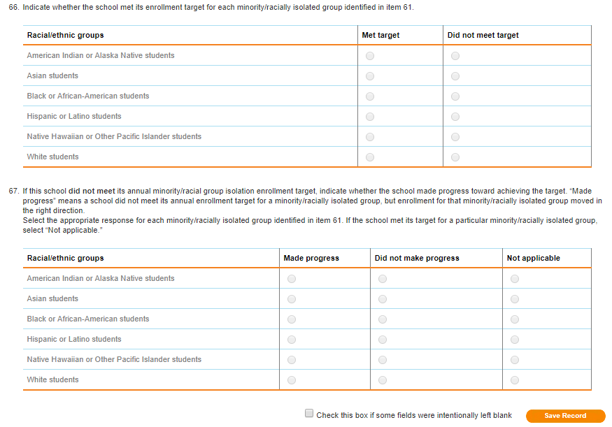Choose Did not make progress for Hispanic students
Viewport: 612px width, 427px height.
pyautogui.click(x=383, y=340)
